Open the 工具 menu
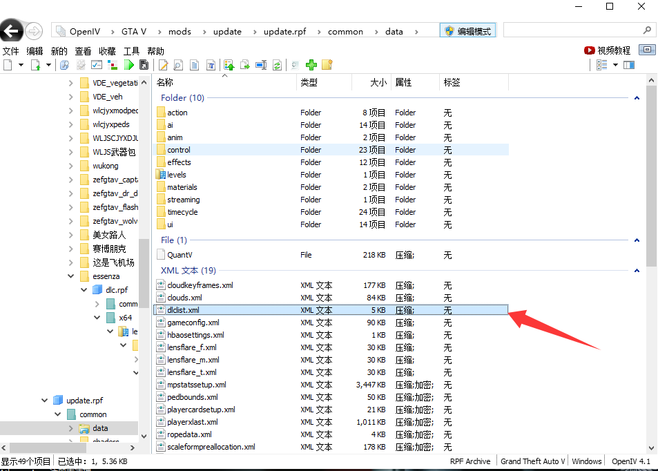This screenshot has height=471, width=658. point(131,51)
